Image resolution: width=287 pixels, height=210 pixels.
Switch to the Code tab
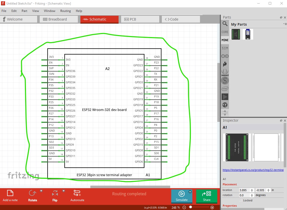(181, 19)
